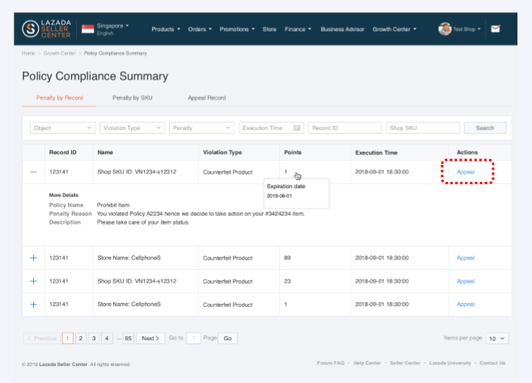This screenshot has width=532, height=383.
Task: Click Appeal for the 23 points row
Action: pyautogui.click(x=466, y=281)
